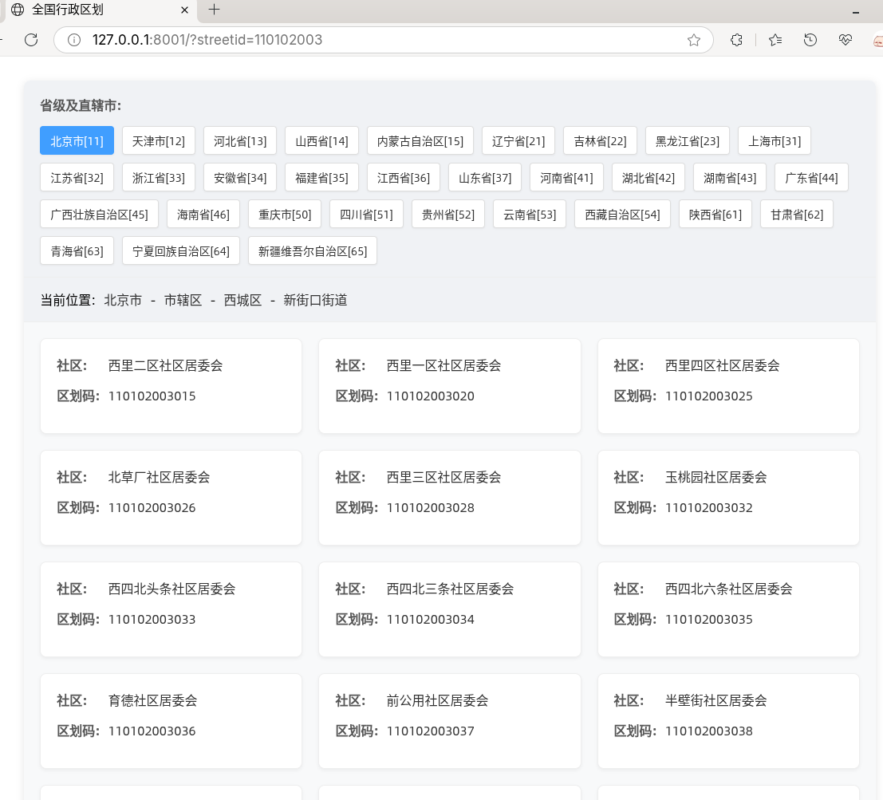Viewport: 883px width, 800px height.
Task: Click the browser refresh button
Action: pos(31,40)
